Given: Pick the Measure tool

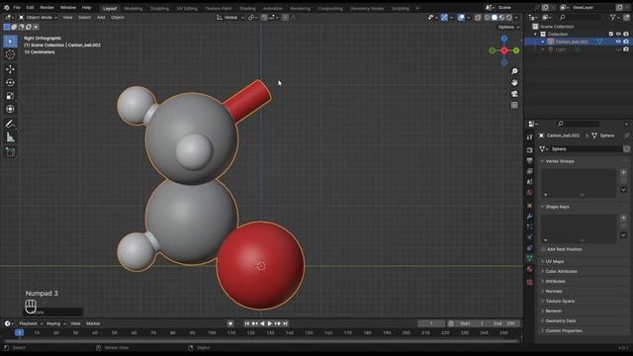Looking at the screenshot, I should click(11, 137).
